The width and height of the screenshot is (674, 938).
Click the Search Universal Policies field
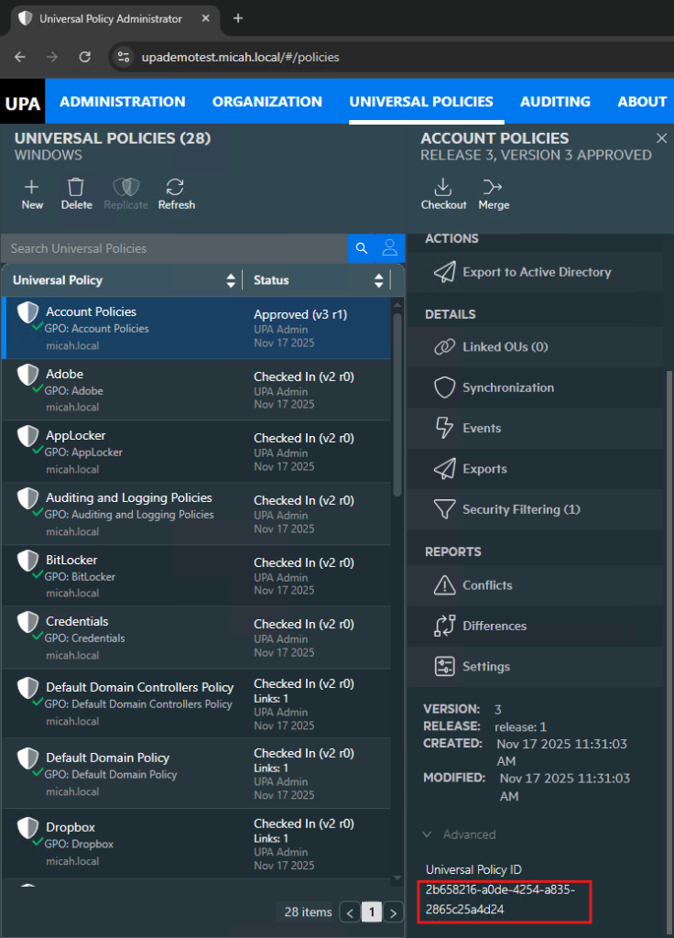[174, 248]
